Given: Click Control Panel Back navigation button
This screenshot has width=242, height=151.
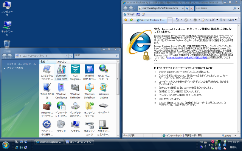Looking at the screenshot, I should point(4,56).
